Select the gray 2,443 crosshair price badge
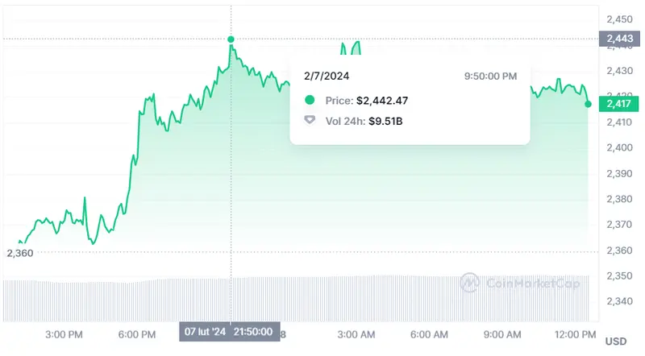 point(618,39)
